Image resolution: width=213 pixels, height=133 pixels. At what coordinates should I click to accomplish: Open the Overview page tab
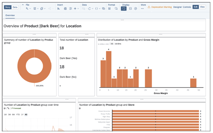10,15
